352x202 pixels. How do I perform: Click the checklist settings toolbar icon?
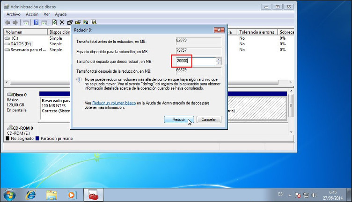94,22
